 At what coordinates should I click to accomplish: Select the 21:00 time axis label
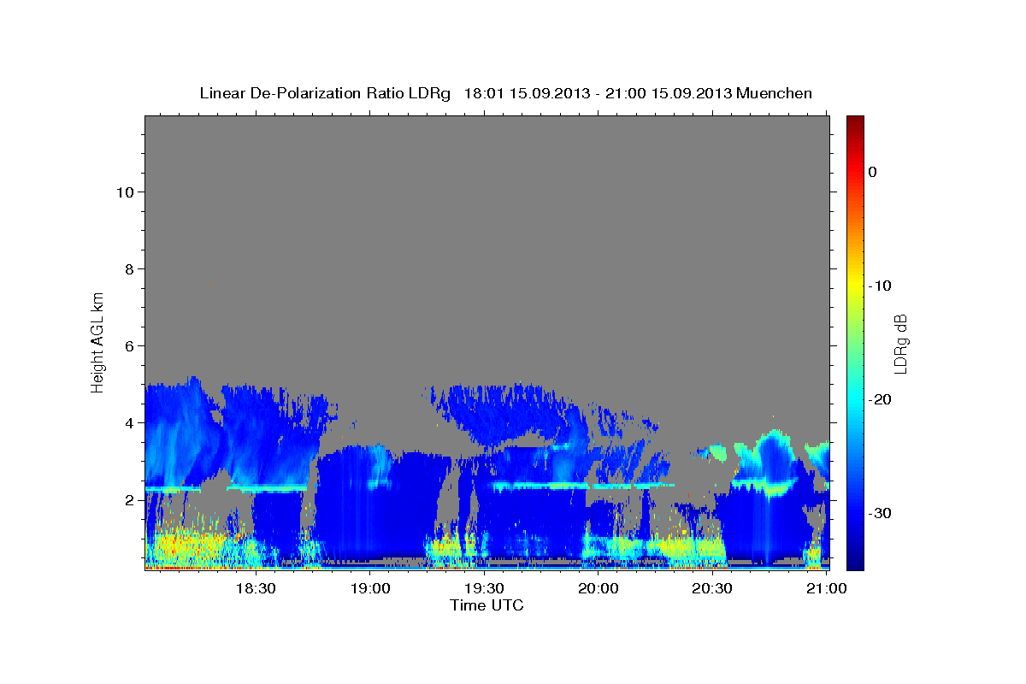827,588
